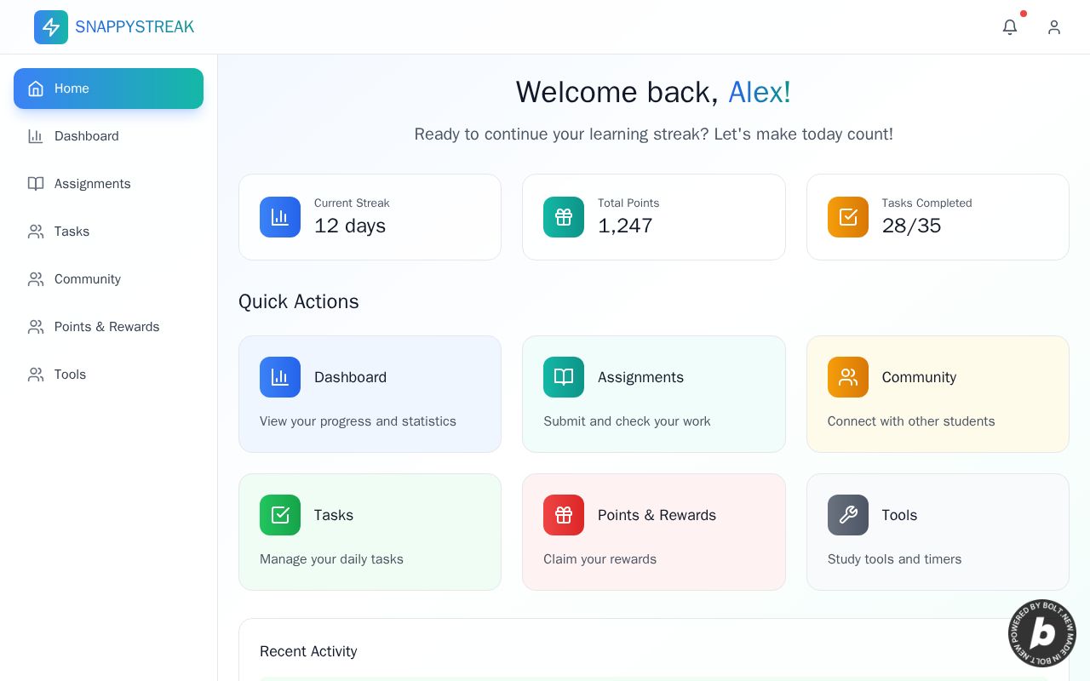Click the Total Points gift icon
Screen dimensions: 1090x681
click(x=564, y=217)
